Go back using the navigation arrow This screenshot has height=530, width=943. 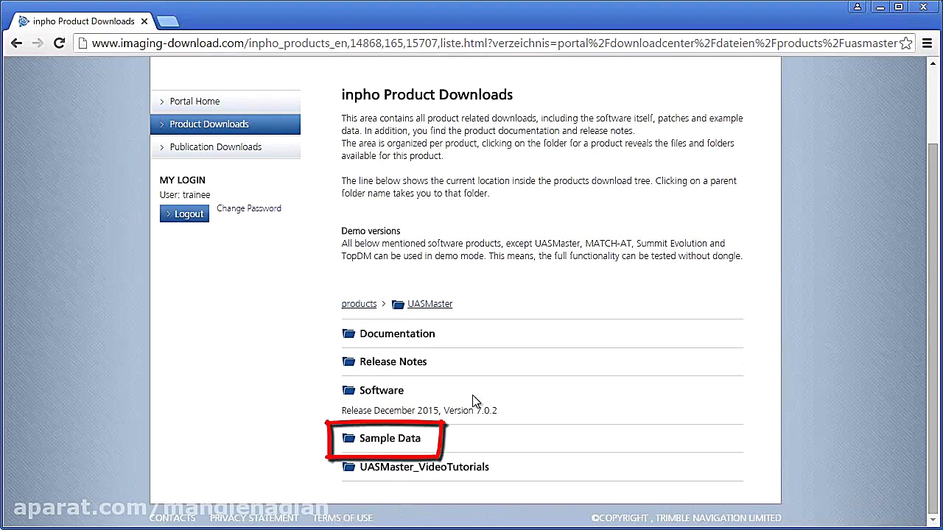pyautogui.click(x=16, y=43)
